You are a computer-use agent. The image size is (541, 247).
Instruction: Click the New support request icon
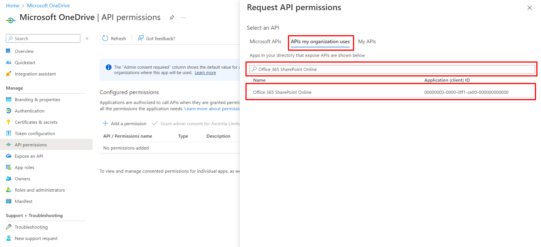8,238
